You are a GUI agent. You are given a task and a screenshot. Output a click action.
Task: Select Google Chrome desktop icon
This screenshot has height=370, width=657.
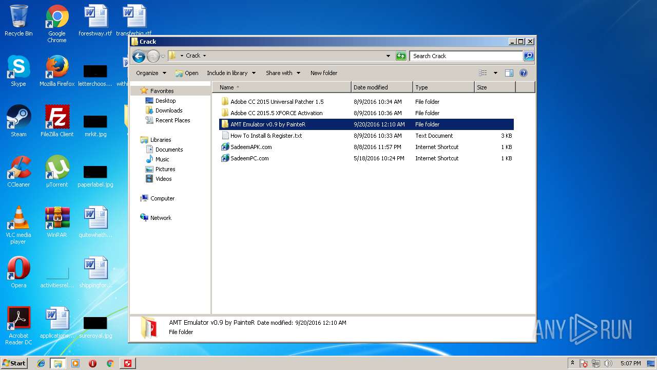[57, 24]
